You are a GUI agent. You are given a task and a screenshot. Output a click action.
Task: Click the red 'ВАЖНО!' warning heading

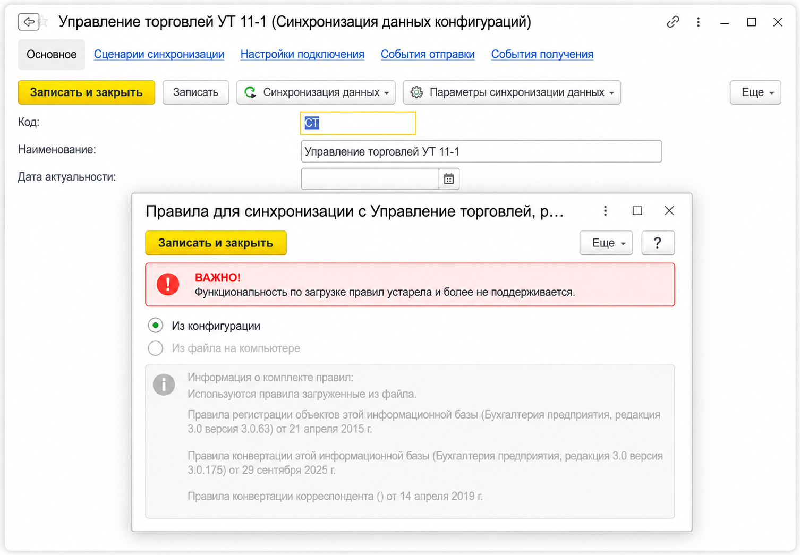pyautogui.click(x=218, y=278)
